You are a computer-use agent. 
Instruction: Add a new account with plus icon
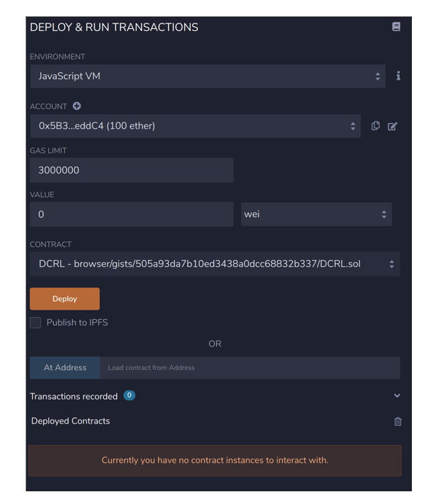[x=76, y=106]
